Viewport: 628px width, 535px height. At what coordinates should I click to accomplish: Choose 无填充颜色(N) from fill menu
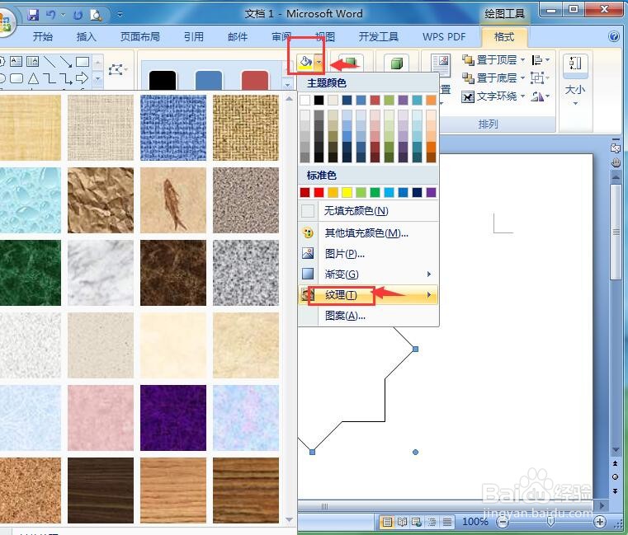369,211
